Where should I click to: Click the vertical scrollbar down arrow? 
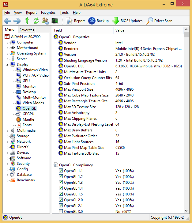(186, 211)
